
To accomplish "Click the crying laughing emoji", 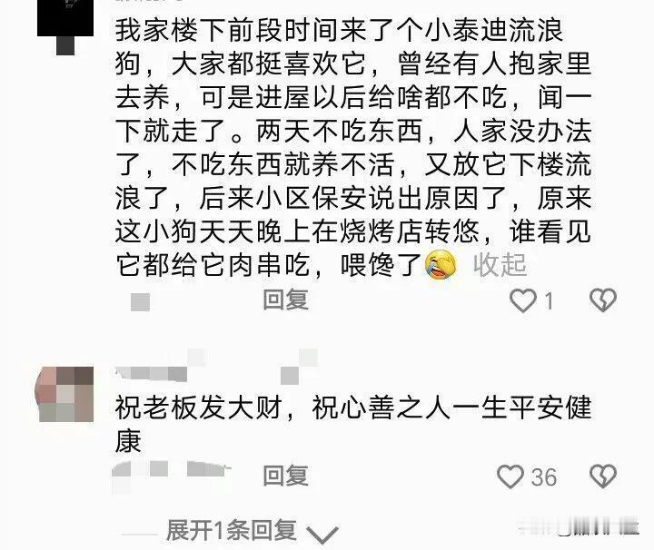I will pyautogui.click(x=441, y=264).
